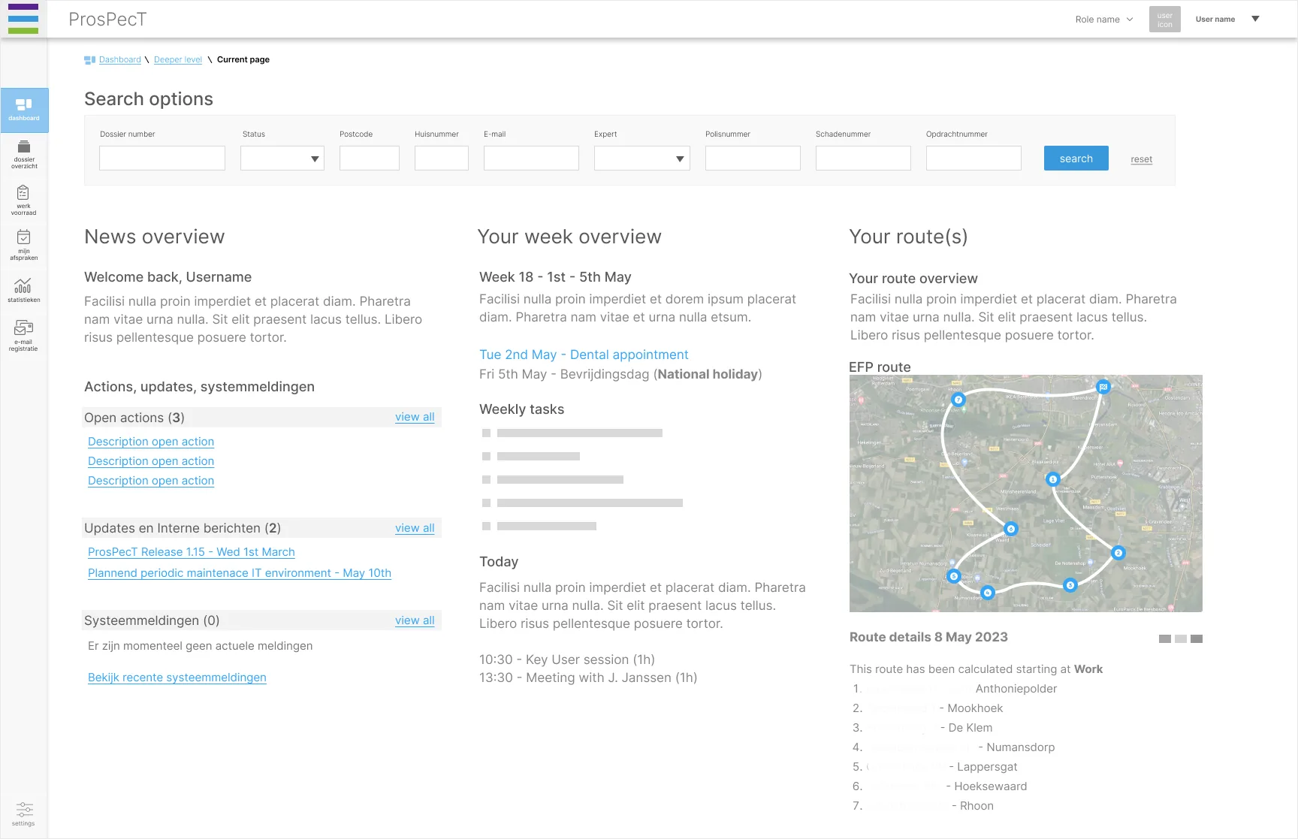
Task: Open the dashboard sidebar icon
Action: pos(24,110)
